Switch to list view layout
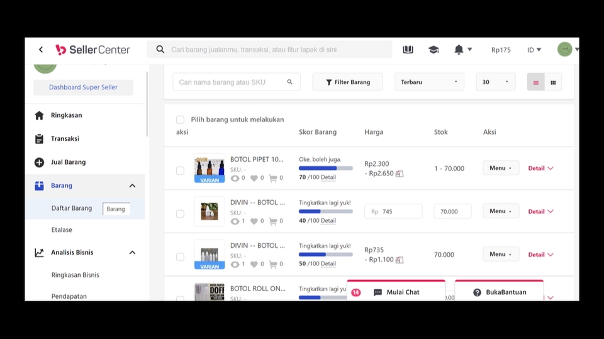604x339 pixels. (536, 82)
